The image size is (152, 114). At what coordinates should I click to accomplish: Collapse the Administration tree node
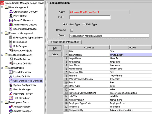coord(2,68)
